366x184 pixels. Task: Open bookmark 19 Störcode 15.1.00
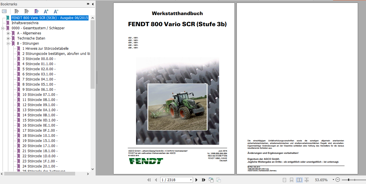[40, 141]
